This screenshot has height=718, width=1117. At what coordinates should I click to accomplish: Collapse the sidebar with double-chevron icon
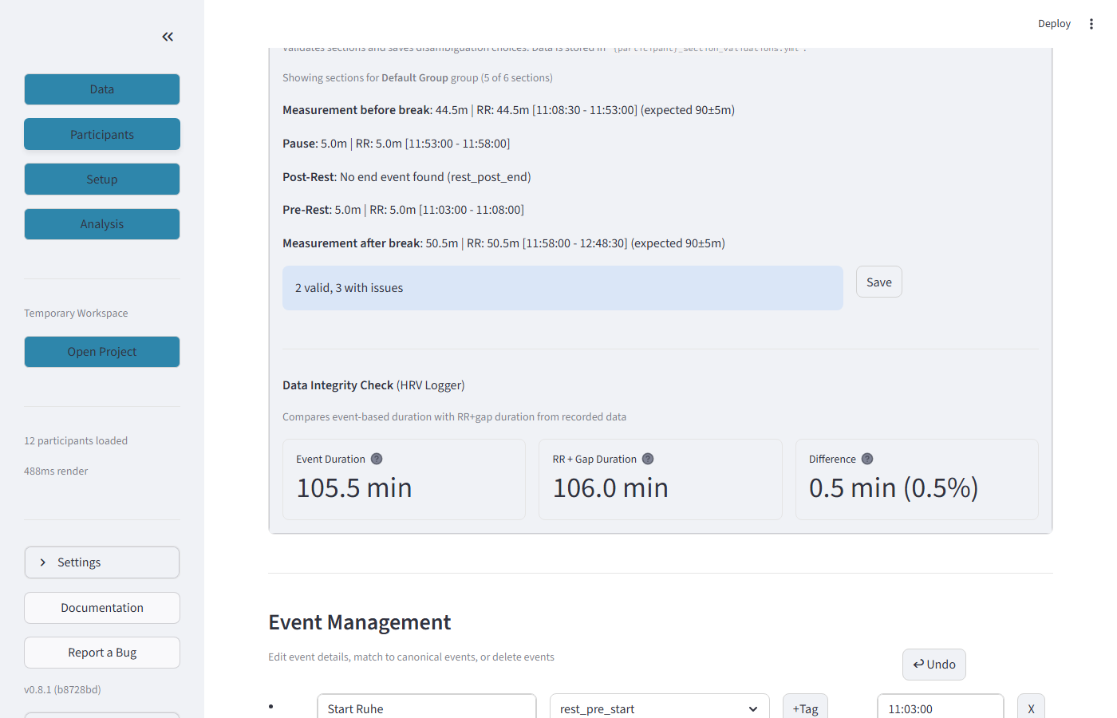(x=168, y=37)
